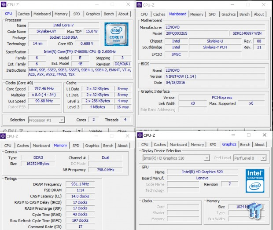Click the Core VID value 0.688 V
273x230 pixels.
[87, 44]
